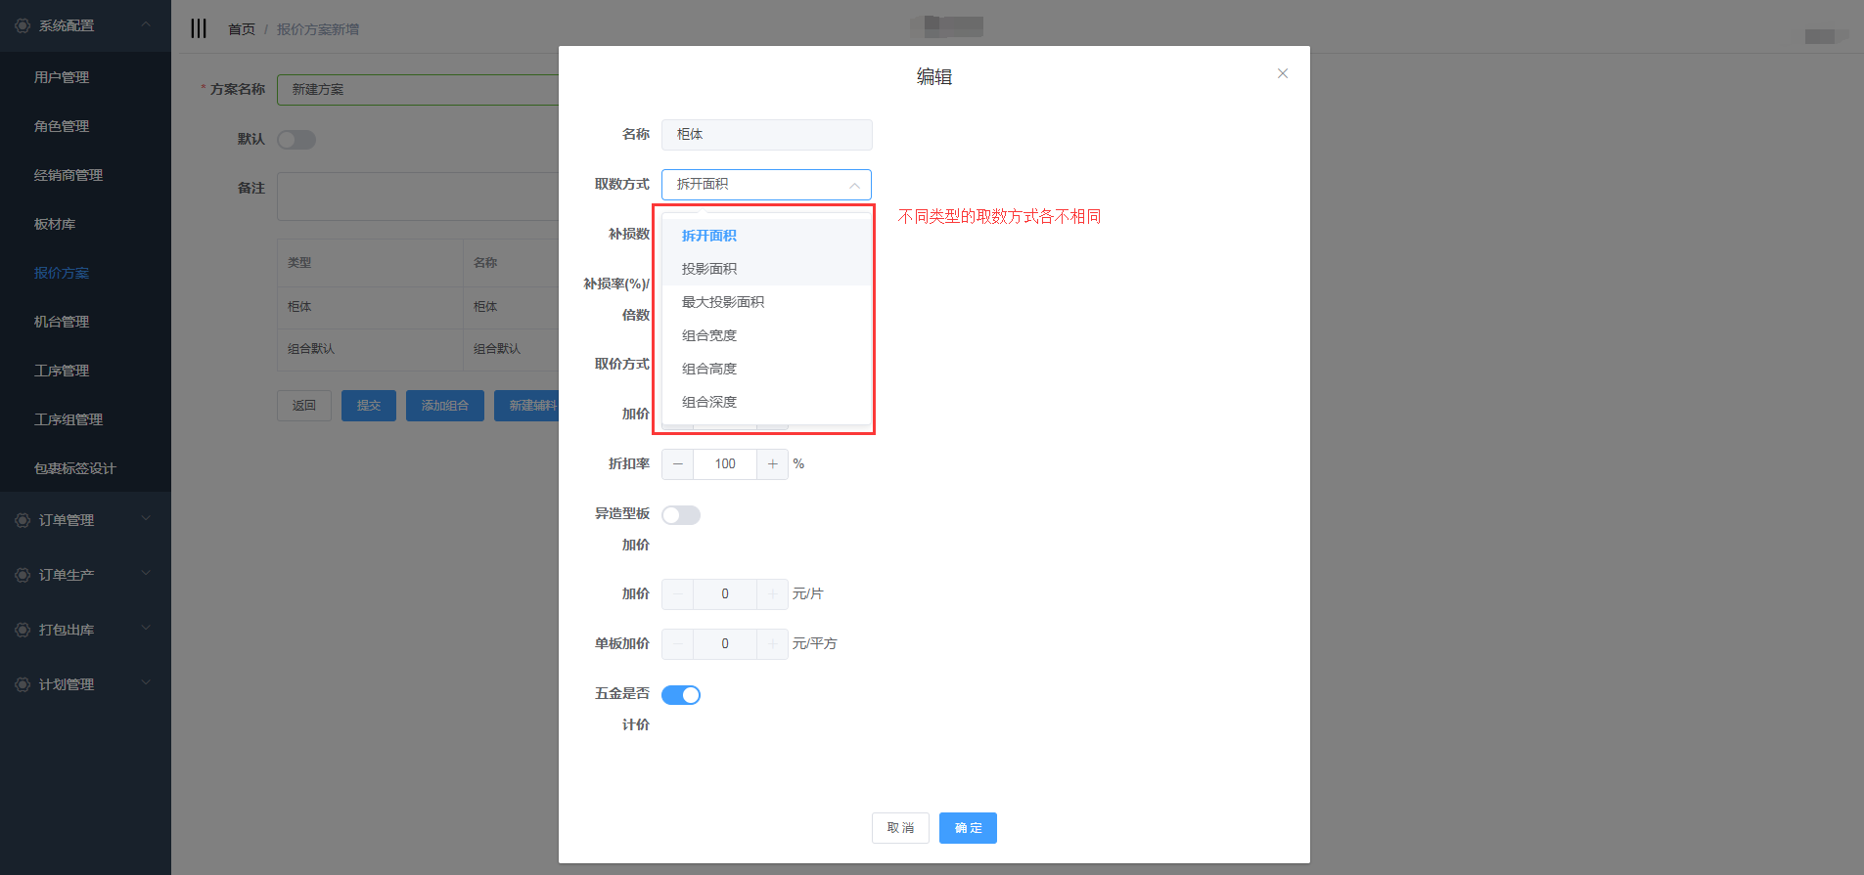Click the plus icon for 折扣率
This screenshot has height=875, width=1864.
(772, 464)
